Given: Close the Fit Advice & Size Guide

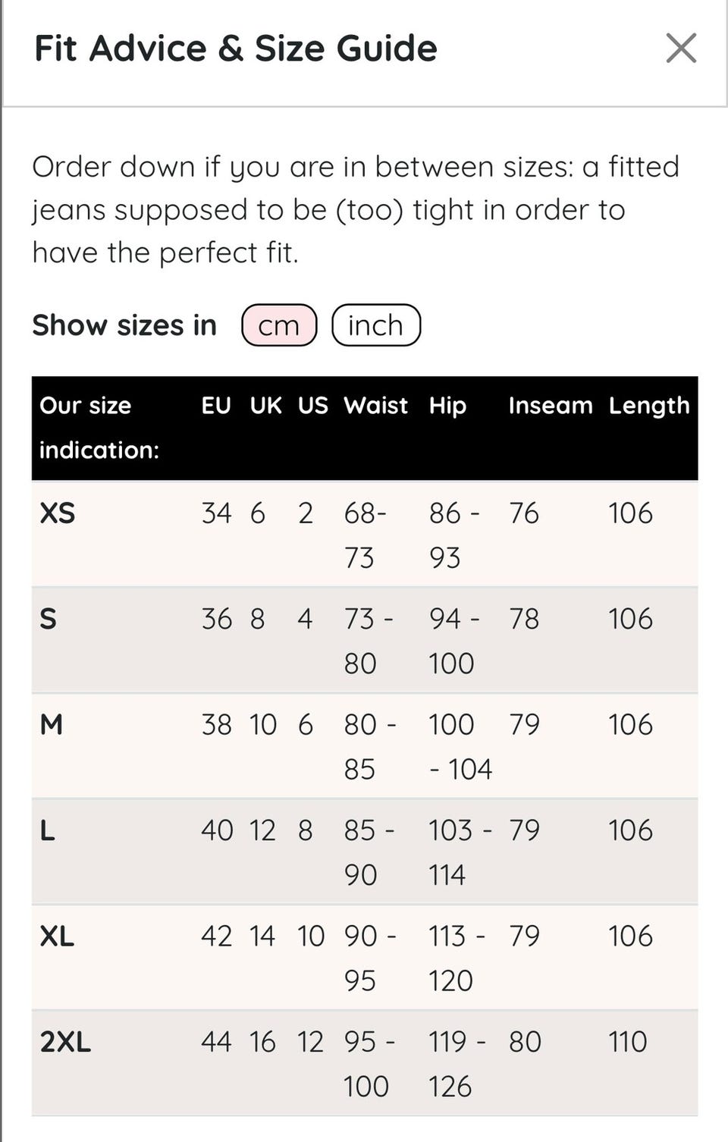Looking at the screenshot, I should tap(680, 49).
